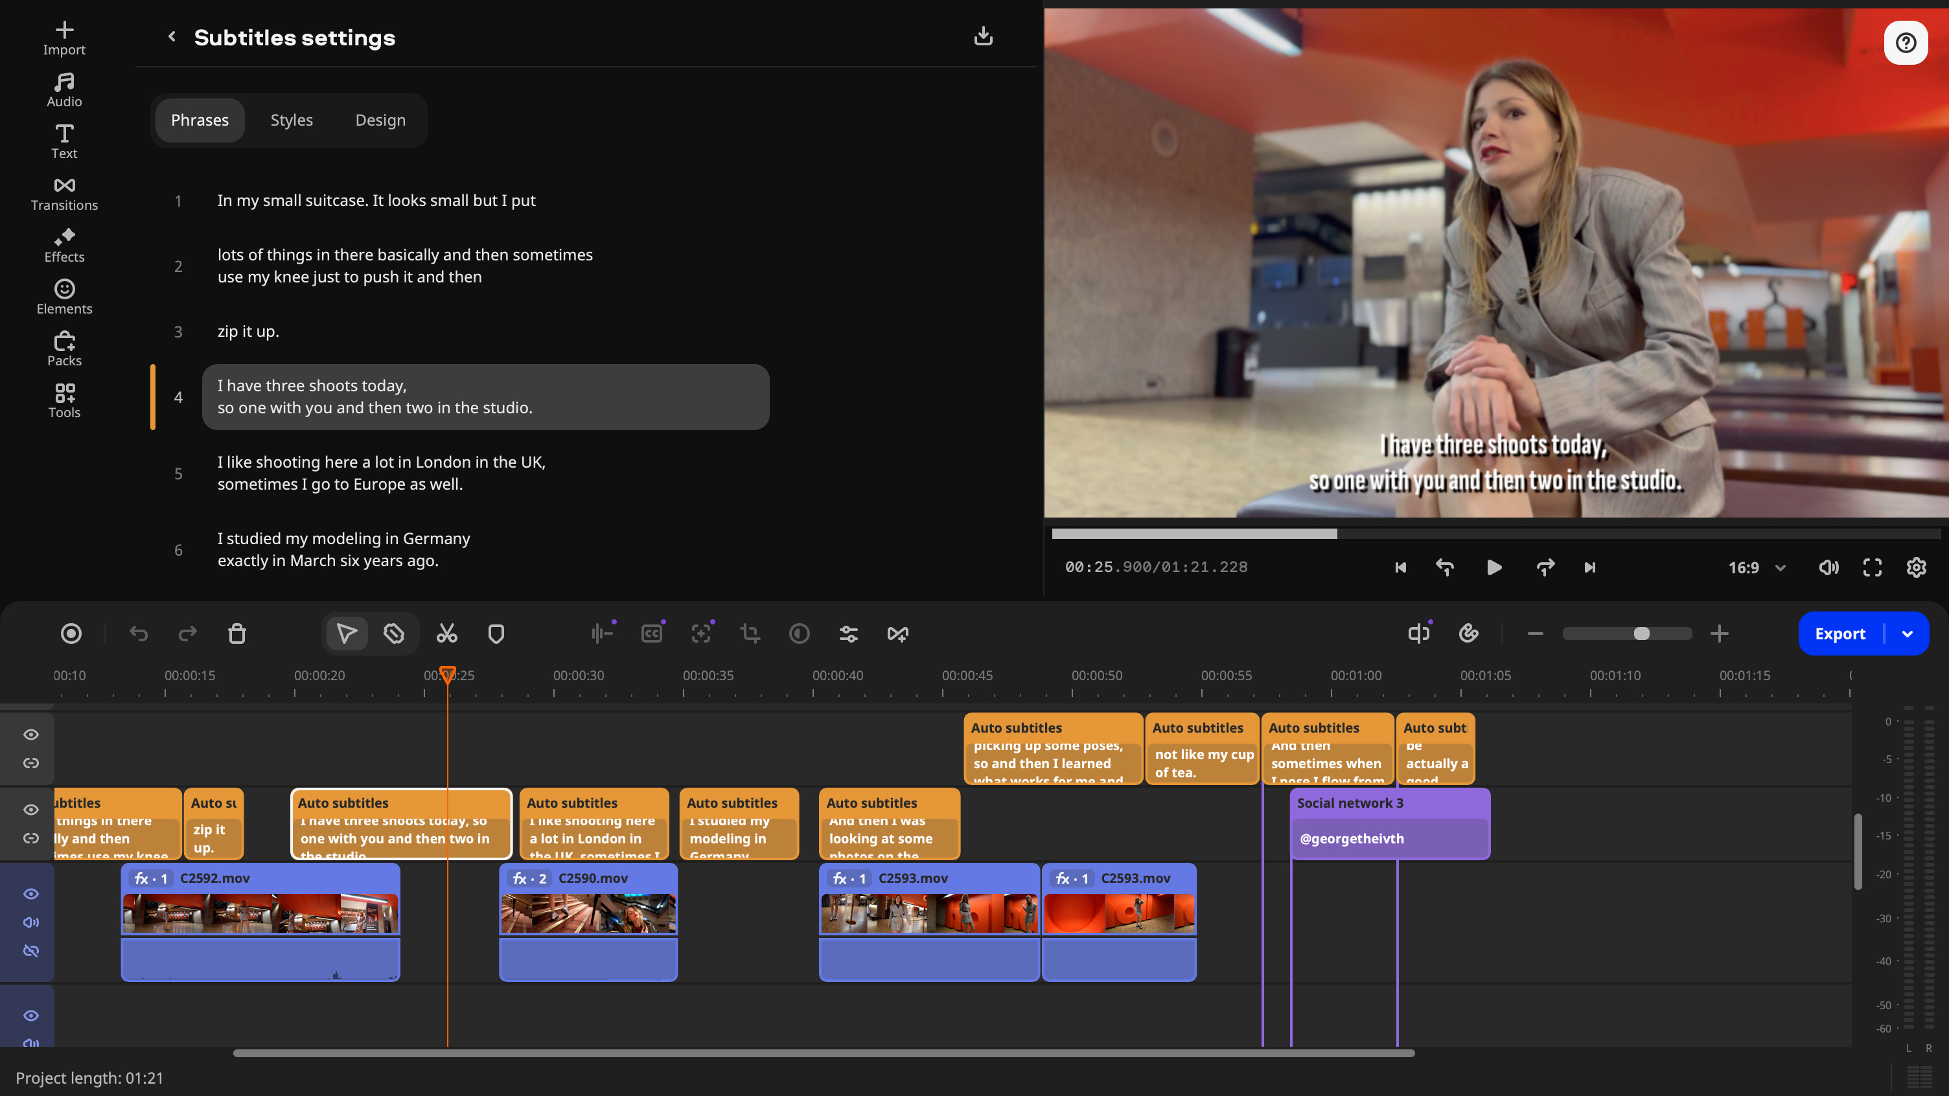
Task: Delete the selected clip with trash icon
Action: click(x=236, y=634)
